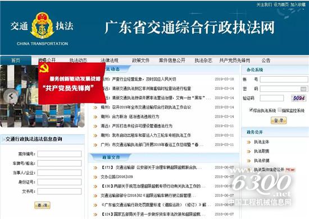Click the 查询 search button

coord(42,205)
